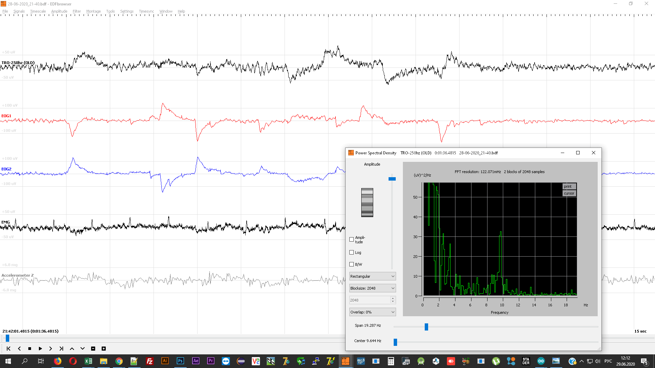Image resolution: width=655 pixels, height=368 pixels.
Task: Open the File menu
Action: pos(5,11)
